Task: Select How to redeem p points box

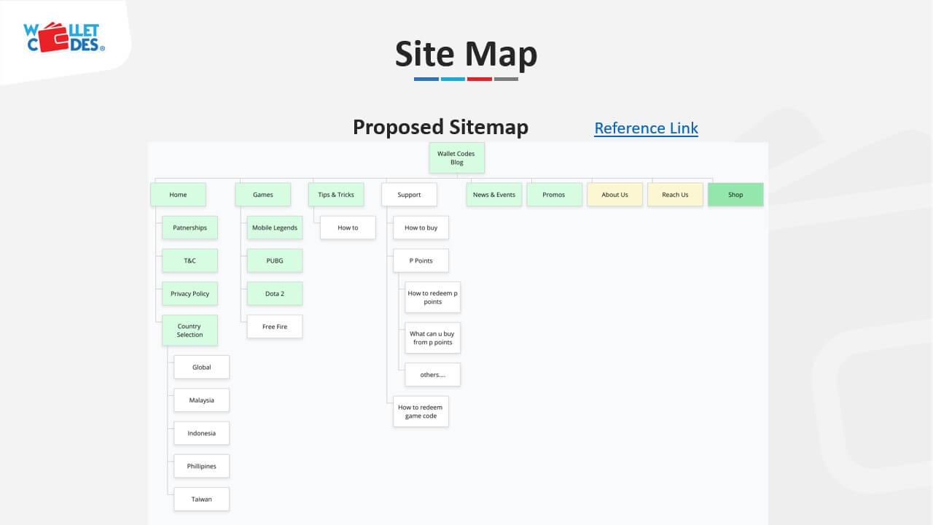Action: coord(433,297)
